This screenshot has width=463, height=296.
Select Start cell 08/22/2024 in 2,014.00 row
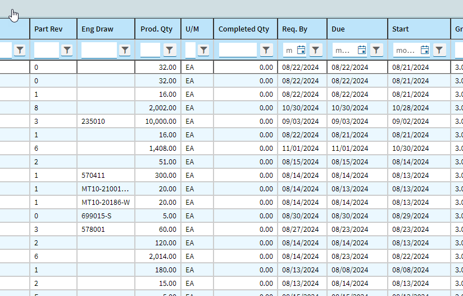(419, 257)
